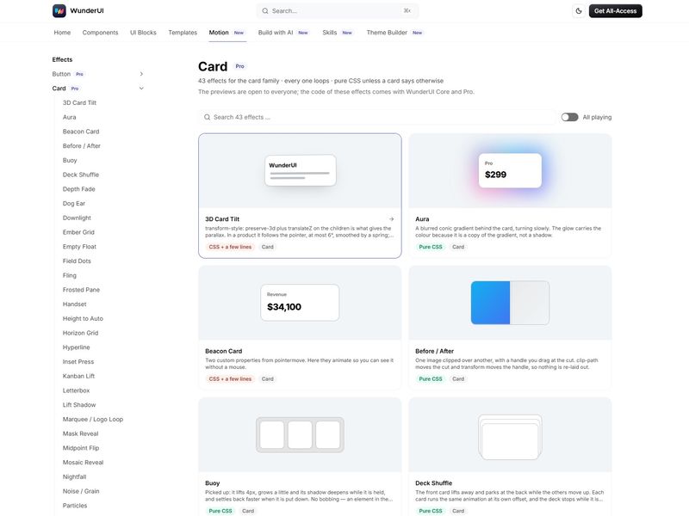
Task: Open the Before / After split preview
Action: (x=510, y=303)
